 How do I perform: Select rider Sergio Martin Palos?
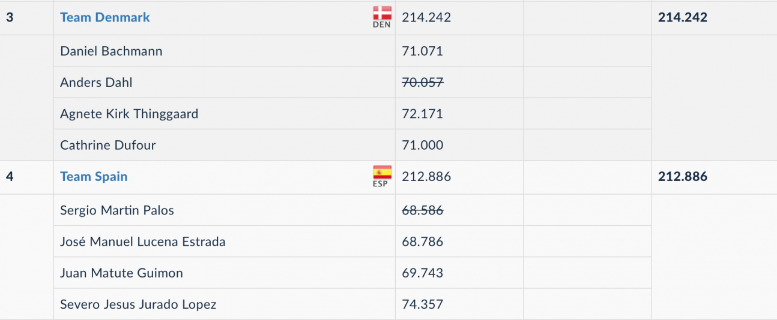point(117,210)
